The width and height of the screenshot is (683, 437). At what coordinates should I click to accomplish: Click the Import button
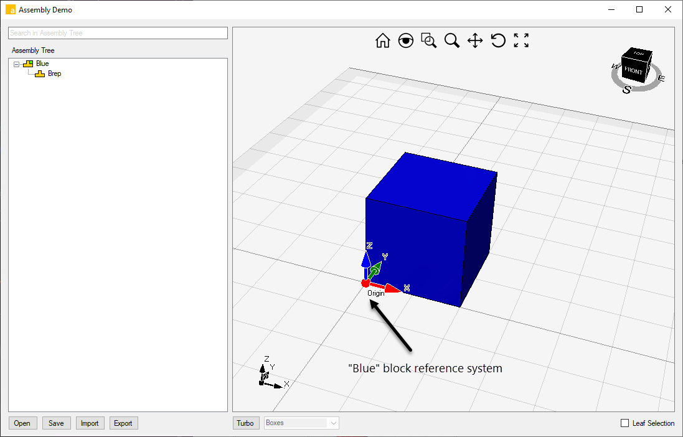pyautogui.click(x=90, y=423)
